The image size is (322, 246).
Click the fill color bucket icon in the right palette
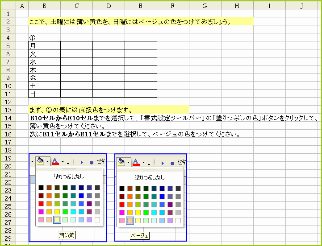(121, 162)
